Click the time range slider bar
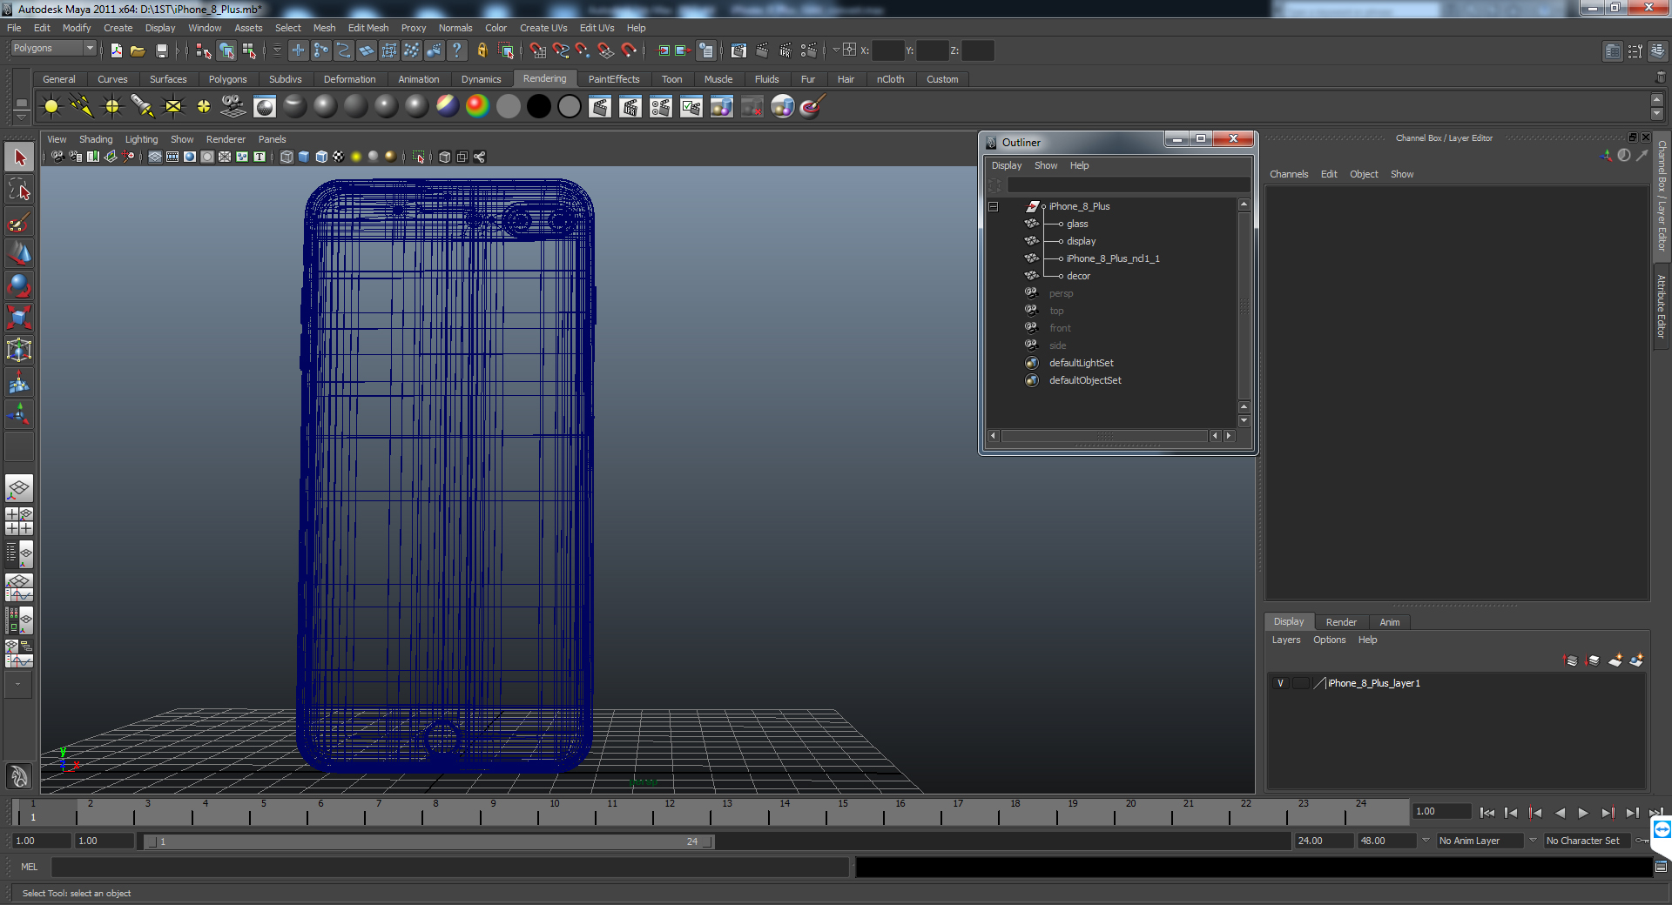 (428, 841)
